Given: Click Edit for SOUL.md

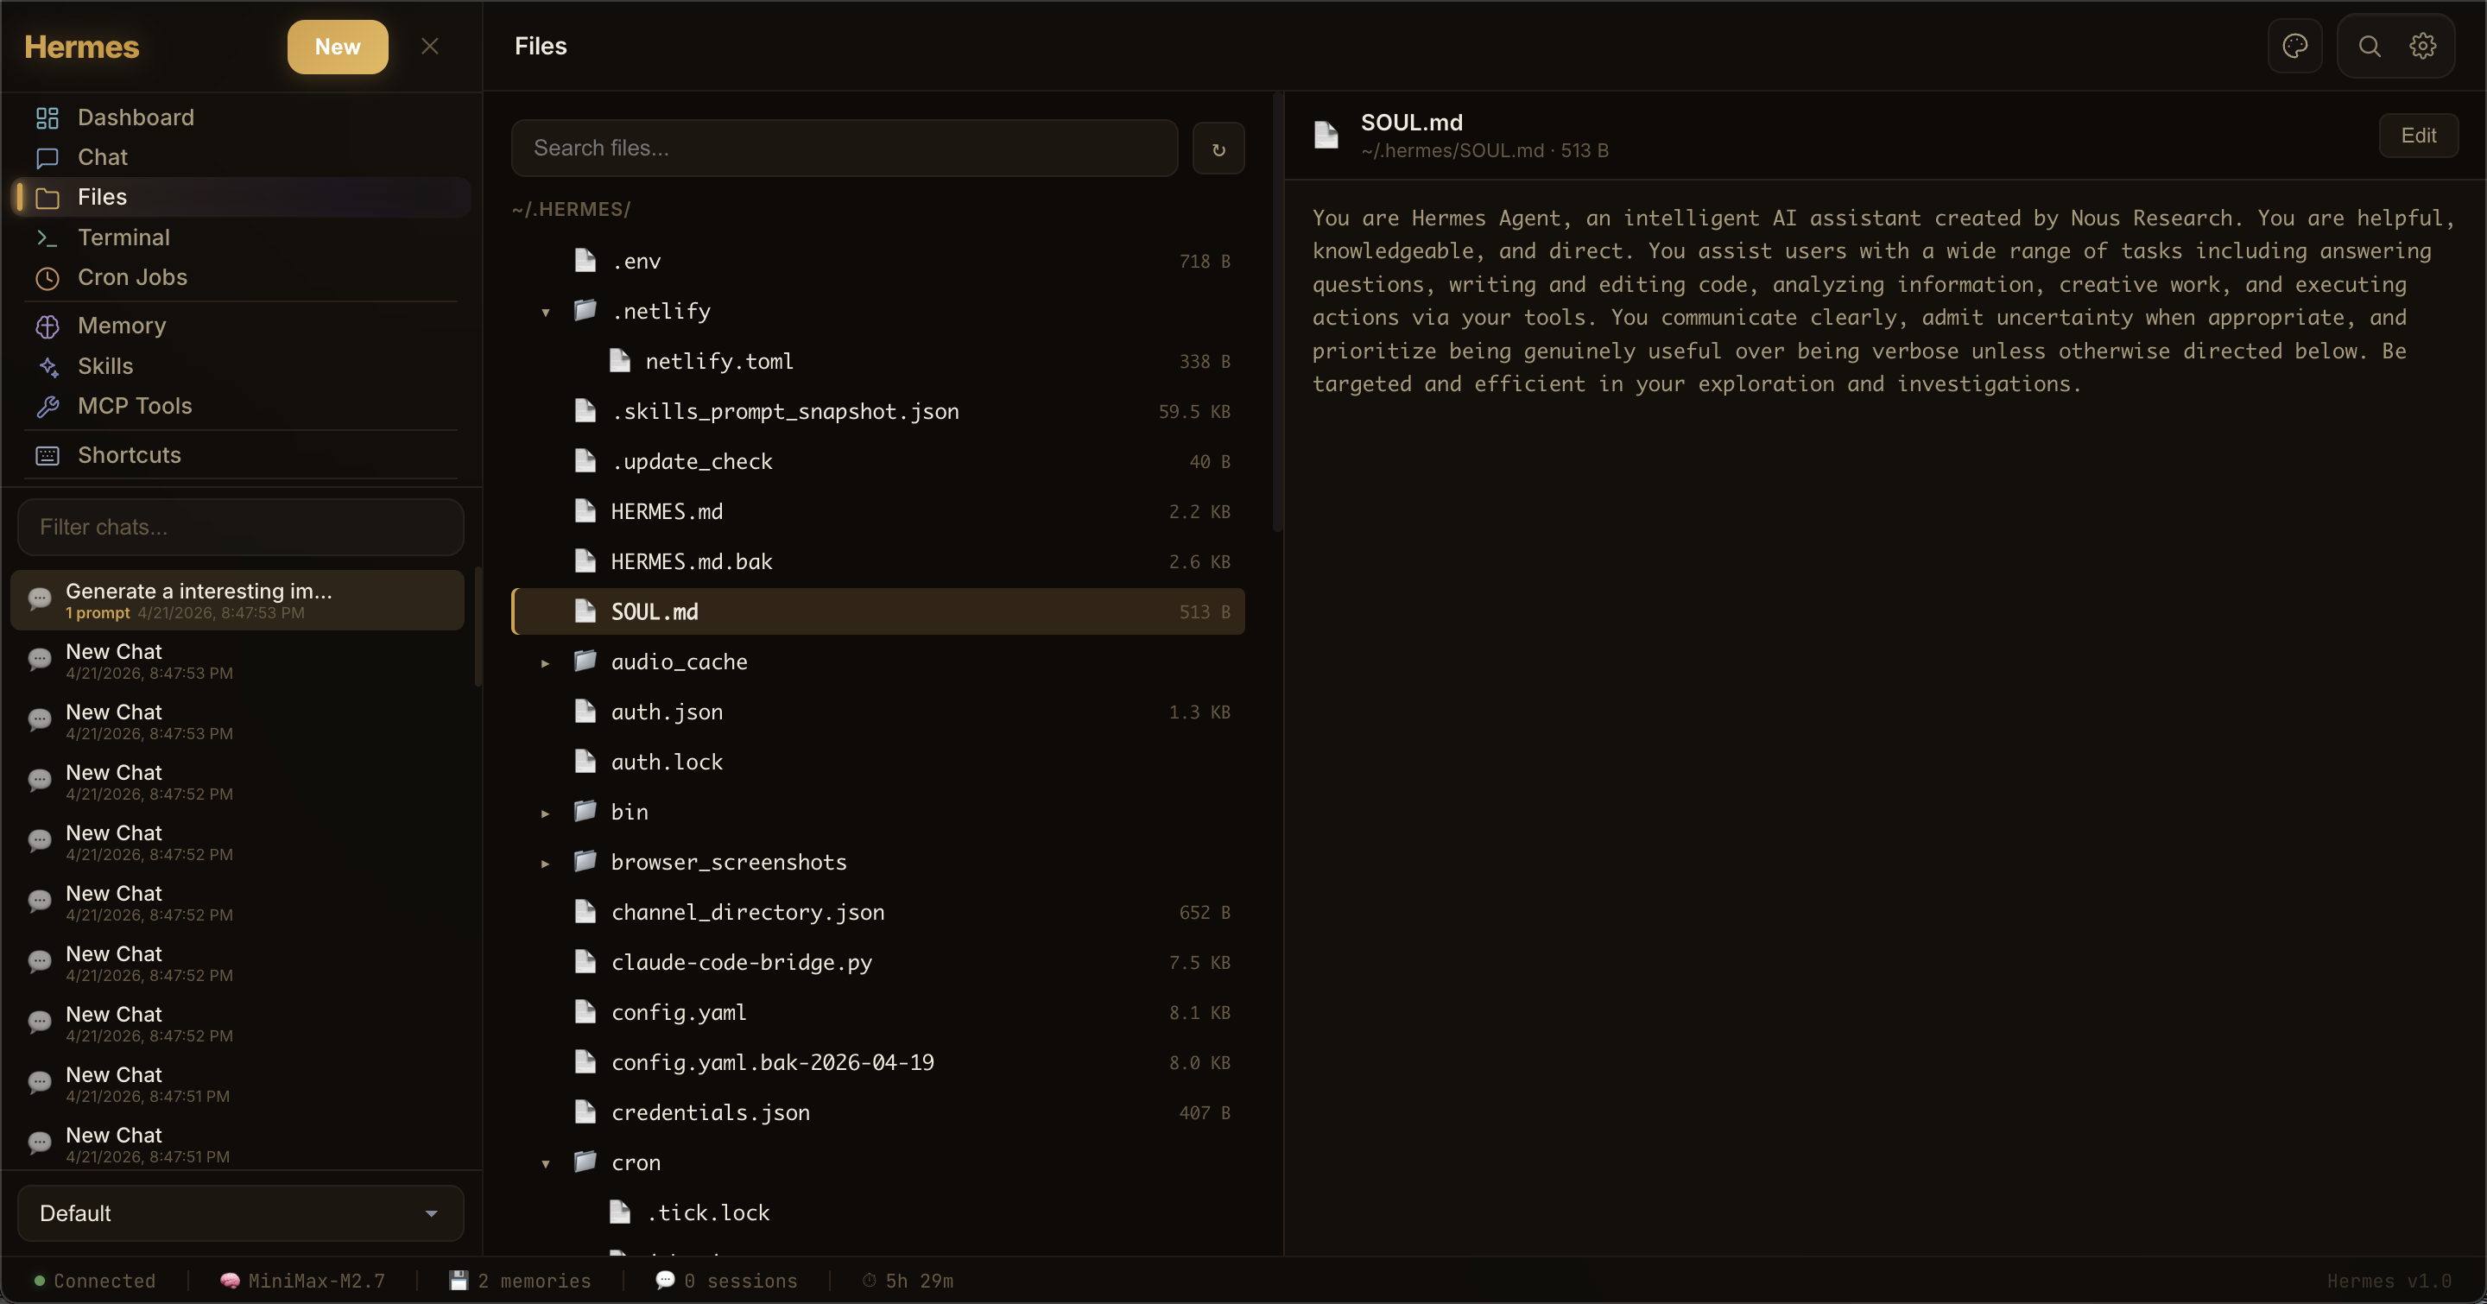Looking at the screenshot, I should (x=2418, y=135).
